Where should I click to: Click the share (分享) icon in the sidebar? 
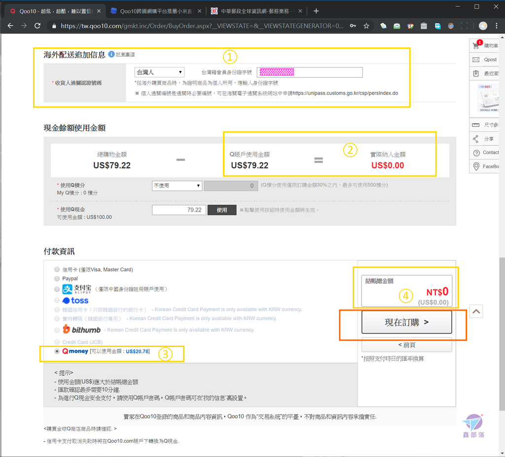coord(476,139)
